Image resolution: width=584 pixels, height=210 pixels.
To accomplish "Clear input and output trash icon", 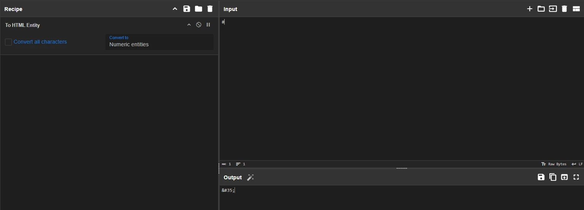I will 565,9.
